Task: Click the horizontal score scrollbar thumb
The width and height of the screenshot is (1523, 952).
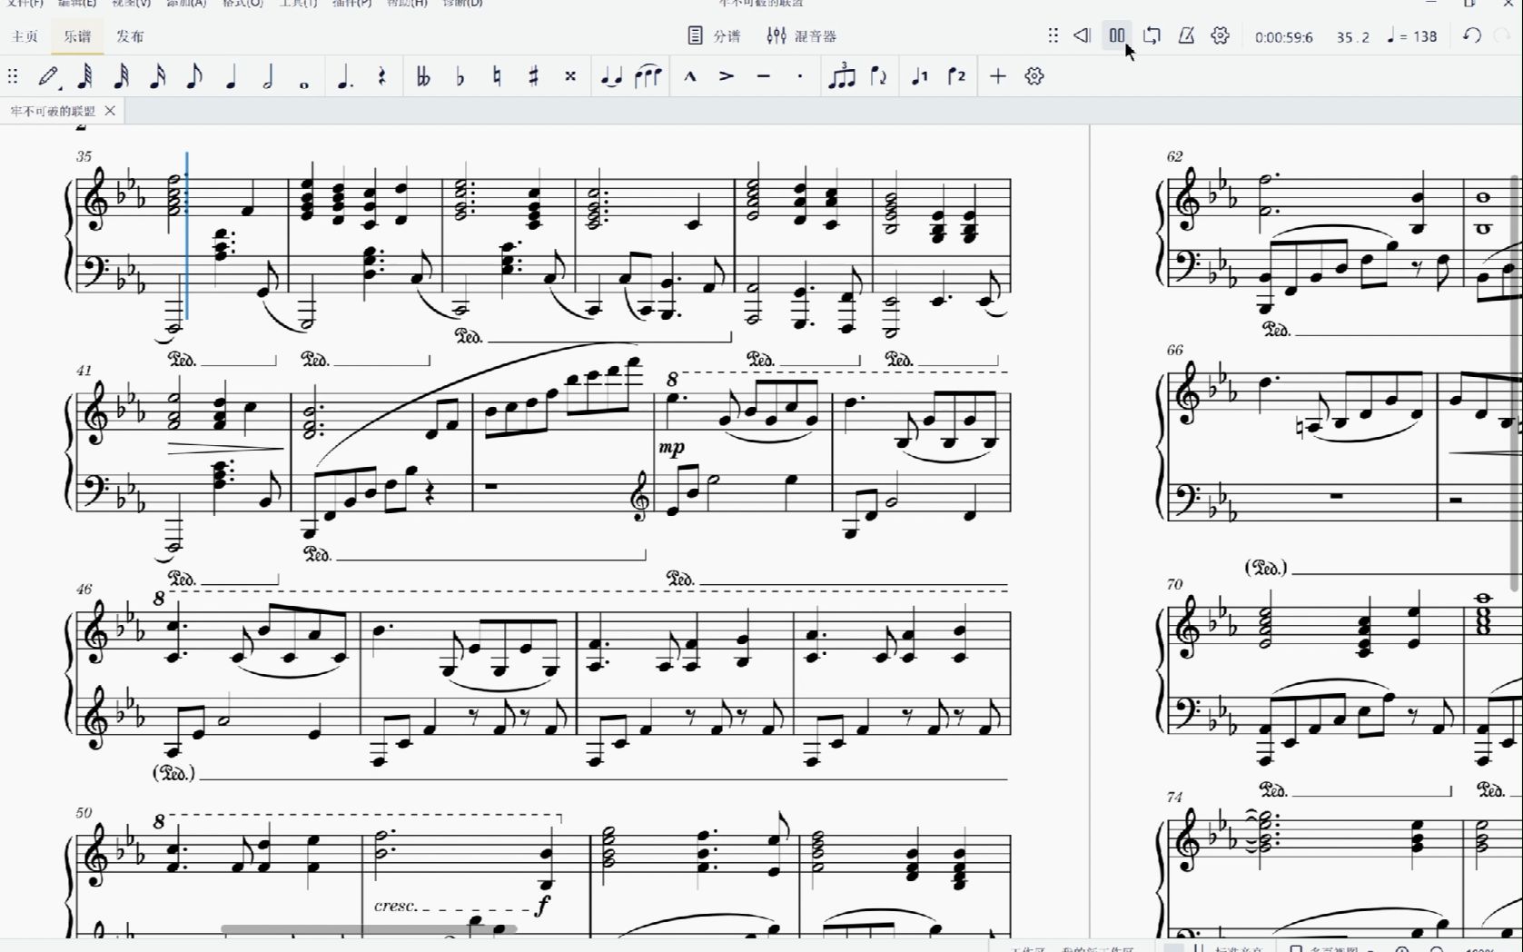Action: pyautogui.click(x=369, y=928)
